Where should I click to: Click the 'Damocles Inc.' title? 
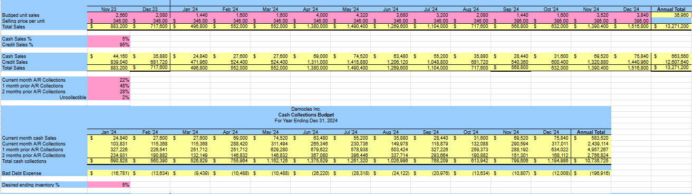pos(306,109)
